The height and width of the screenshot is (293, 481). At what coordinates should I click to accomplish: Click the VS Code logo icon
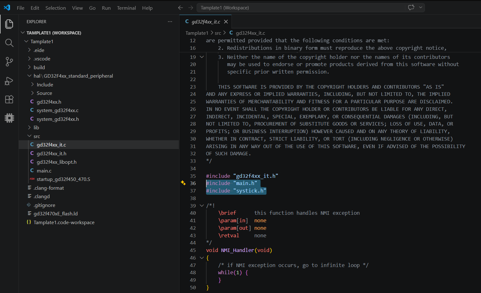click(7, 8)
